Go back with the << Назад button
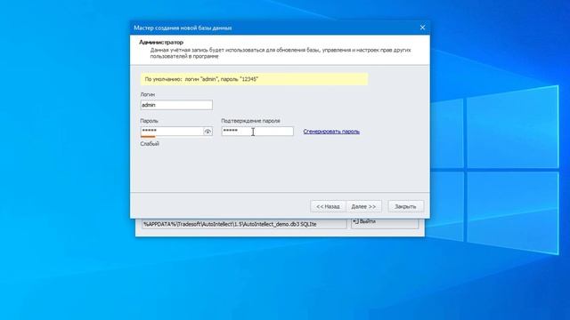Image resolution: width=570 pixels, height=320 pixels. (x=328, y=206)
